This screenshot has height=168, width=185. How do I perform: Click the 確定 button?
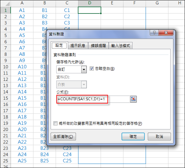click(x=133, y=136)
